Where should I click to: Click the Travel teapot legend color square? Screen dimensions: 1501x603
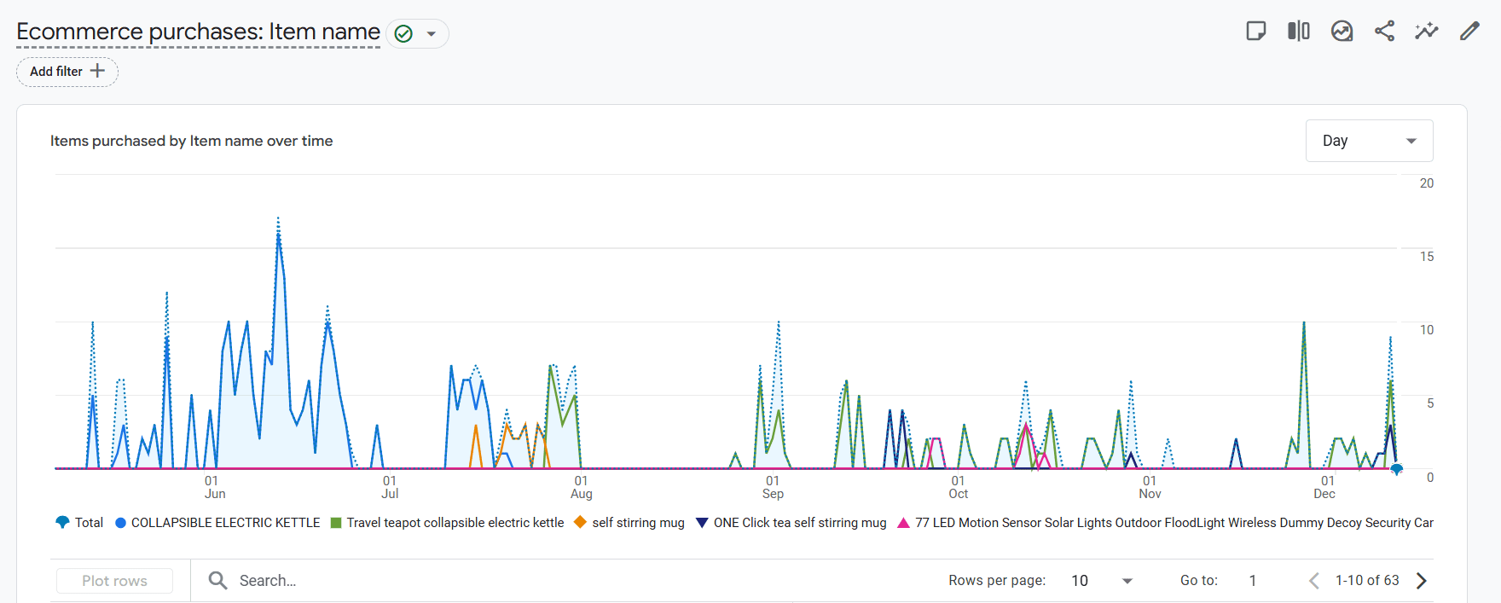tap(336, 523)
